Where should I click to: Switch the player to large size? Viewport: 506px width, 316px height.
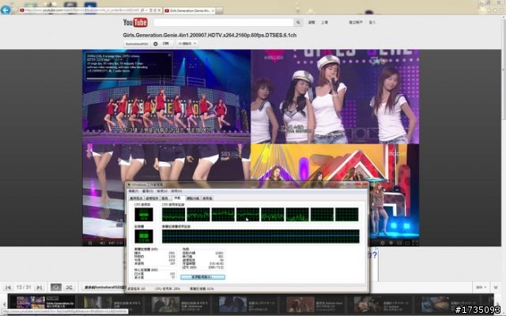[x=407, y=243]
